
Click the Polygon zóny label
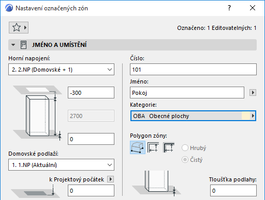(149, 136)
